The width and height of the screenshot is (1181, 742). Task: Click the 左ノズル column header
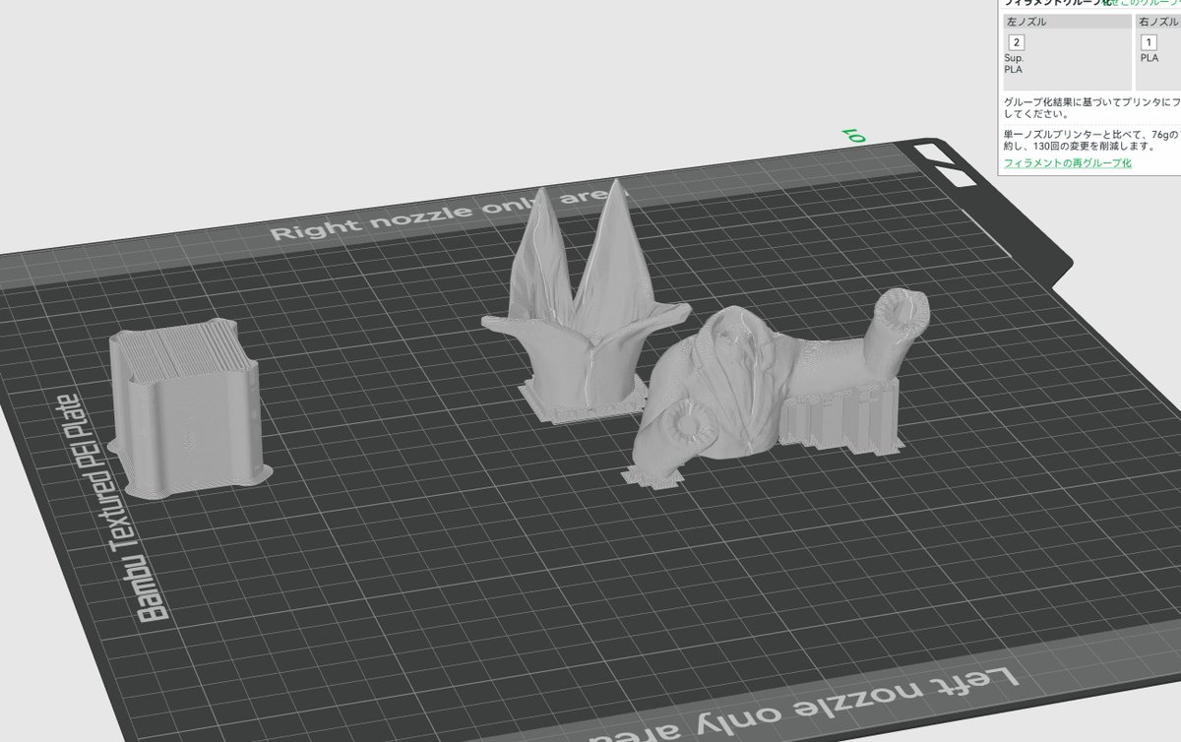[1067, 21]
